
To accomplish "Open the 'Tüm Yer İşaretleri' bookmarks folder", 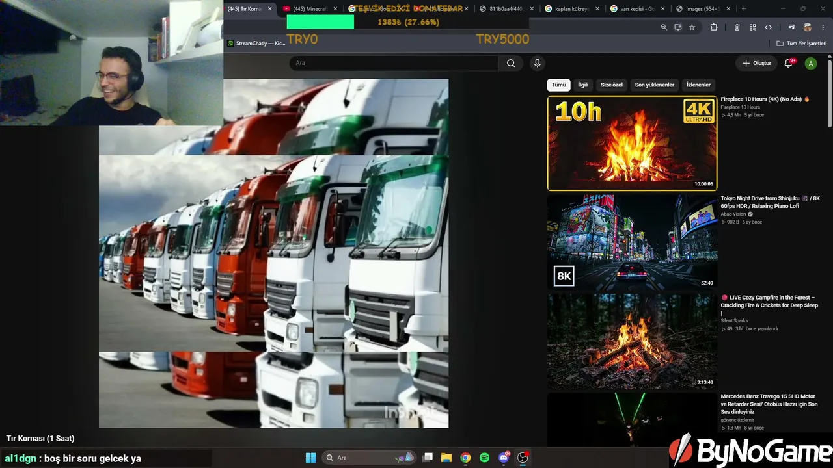I will pyautogui.click(x=802, y=44).
